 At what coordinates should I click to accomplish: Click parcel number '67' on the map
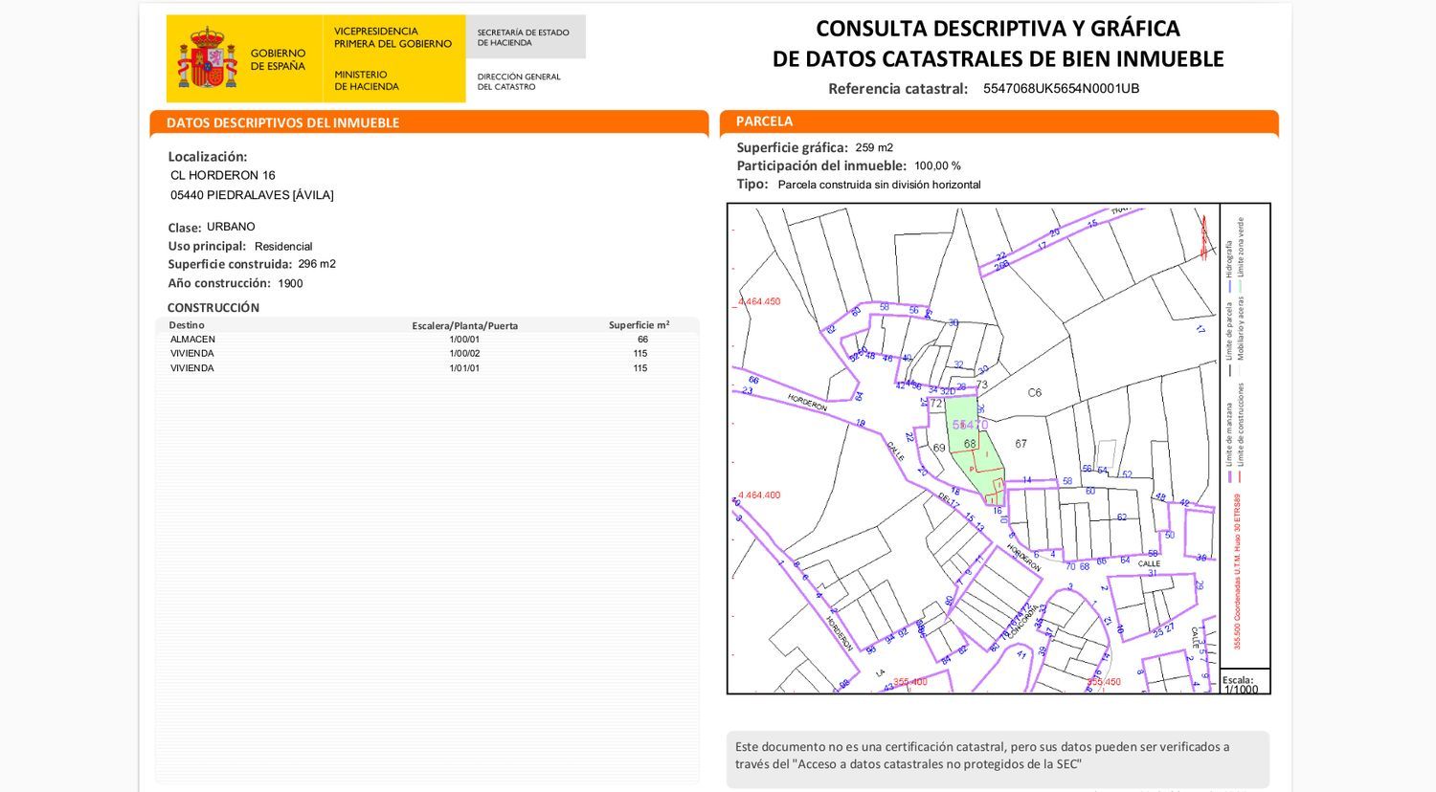(x=1021, y=444)
